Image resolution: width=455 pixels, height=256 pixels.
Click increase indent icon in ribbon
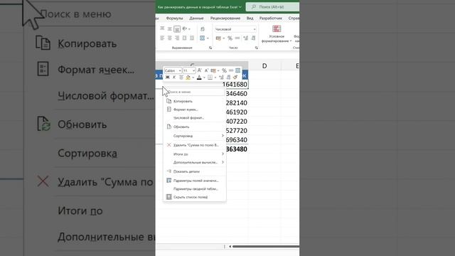pos(192,38)
